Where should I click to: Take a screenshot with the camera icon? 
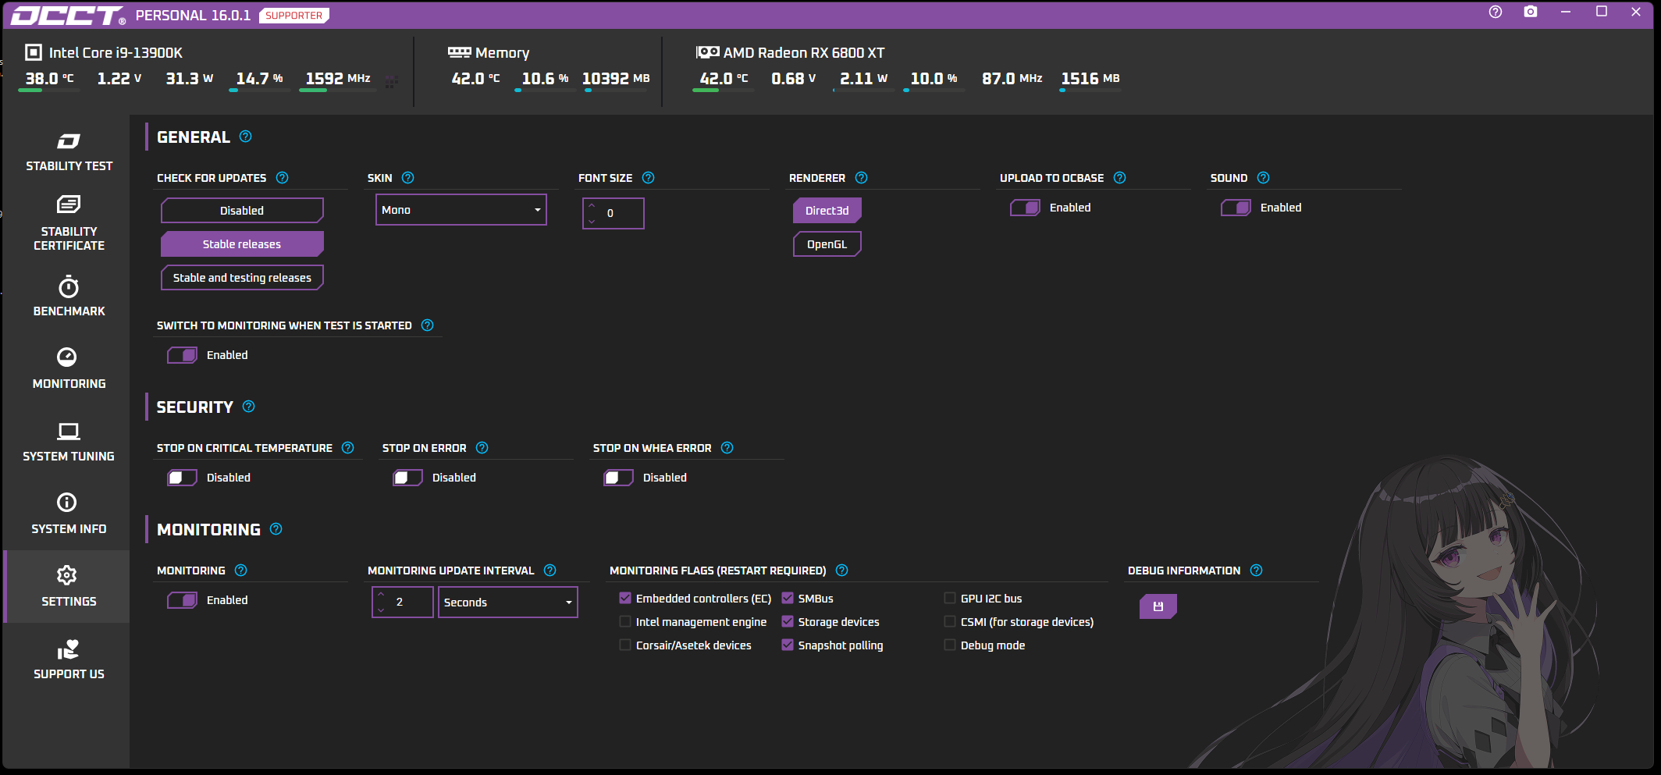point(1531,12)
